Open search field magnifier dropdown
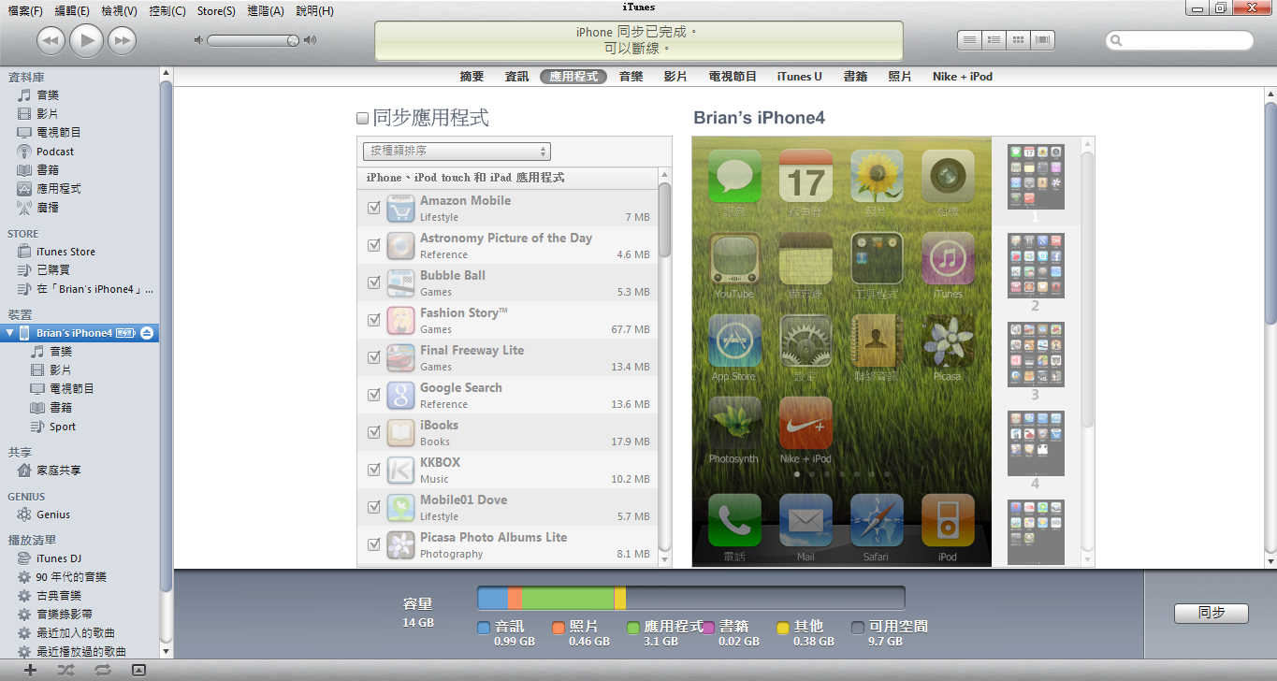Viewport: 1277px width, 681px height. click(1116, 40)
